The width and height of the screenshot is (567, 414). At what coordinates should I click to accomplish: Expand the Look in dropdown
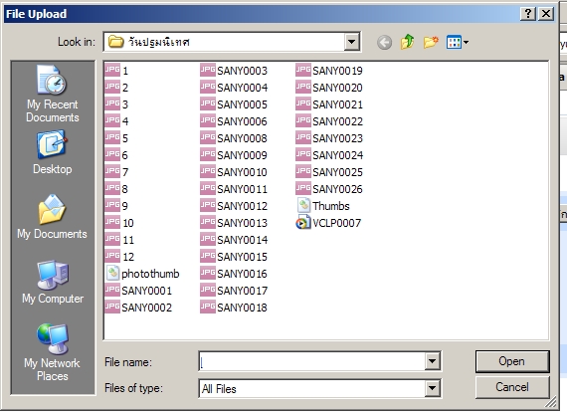351,42
